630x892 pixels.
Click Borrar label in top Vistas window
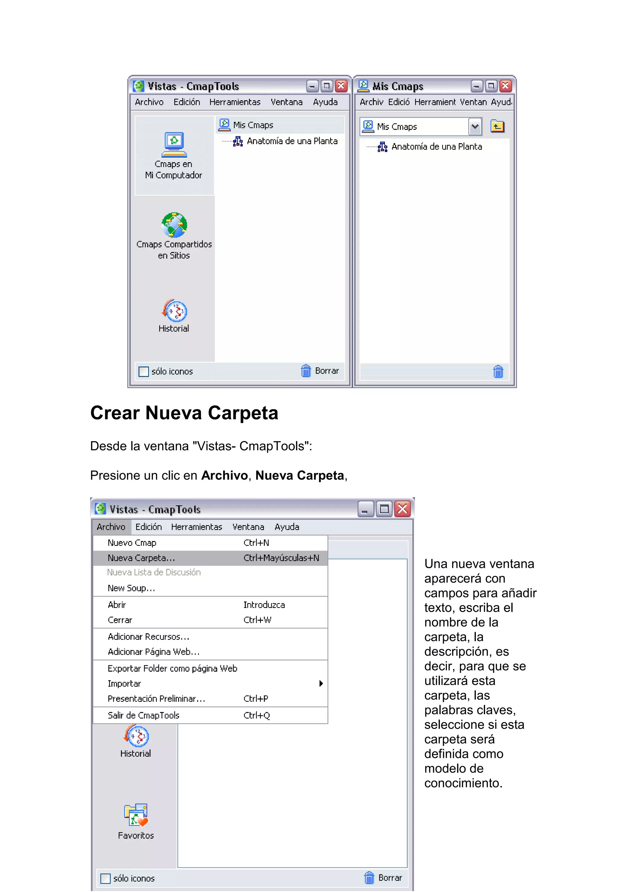click(327, 371)
